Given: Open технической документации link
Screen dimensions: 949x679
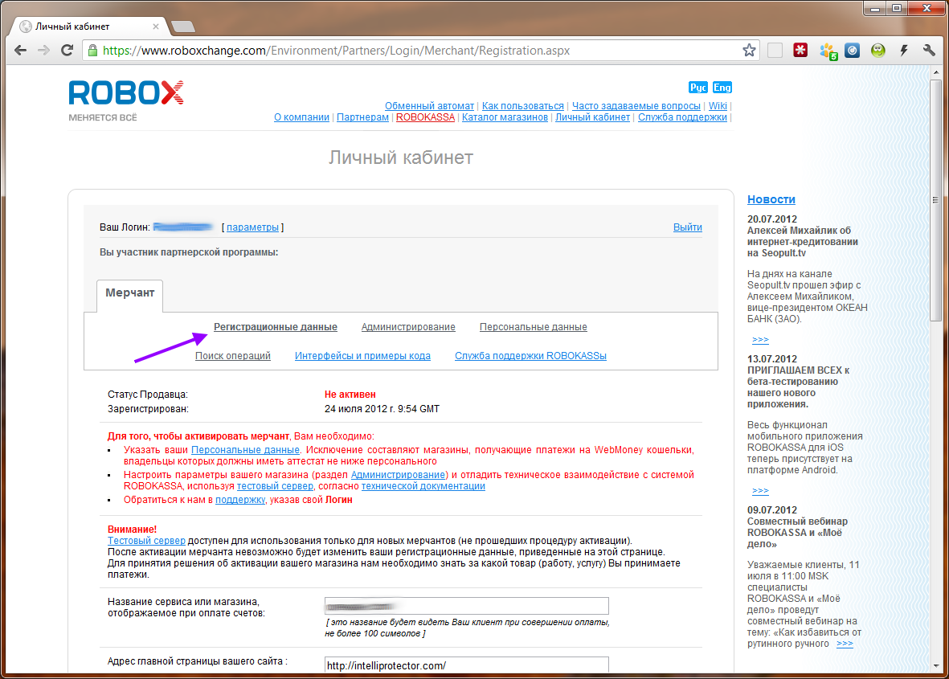Looking at the screenshot, I should click(423, 486).
